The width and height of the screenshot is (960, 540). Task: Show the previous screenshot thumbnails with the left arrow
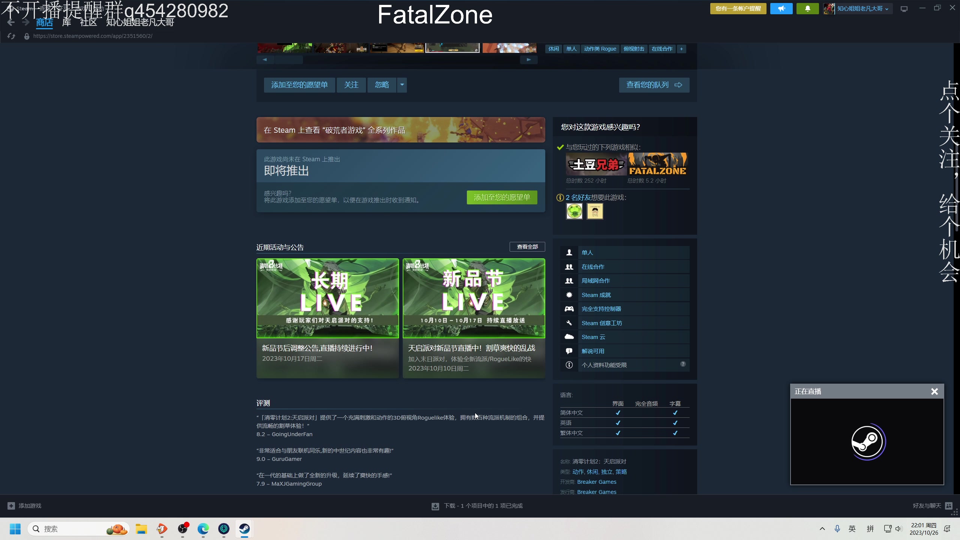265,60
